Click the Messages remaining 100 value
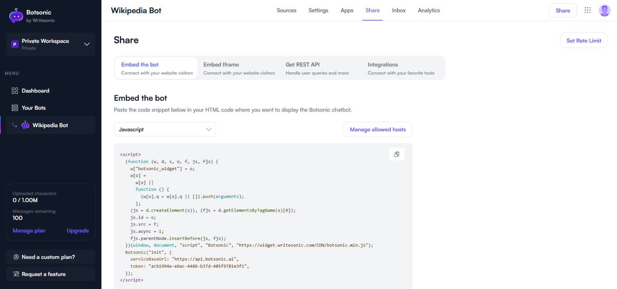Viewport: 617px width, 289px height. 17,218
